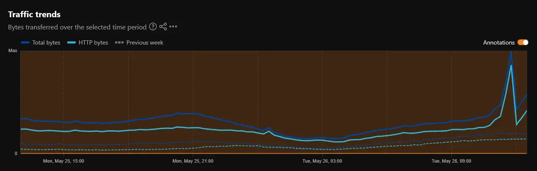This screenshot has width=537, height=171.
Task: Click the orange annotation baseline at chart bottom
Action: [274, 153]
